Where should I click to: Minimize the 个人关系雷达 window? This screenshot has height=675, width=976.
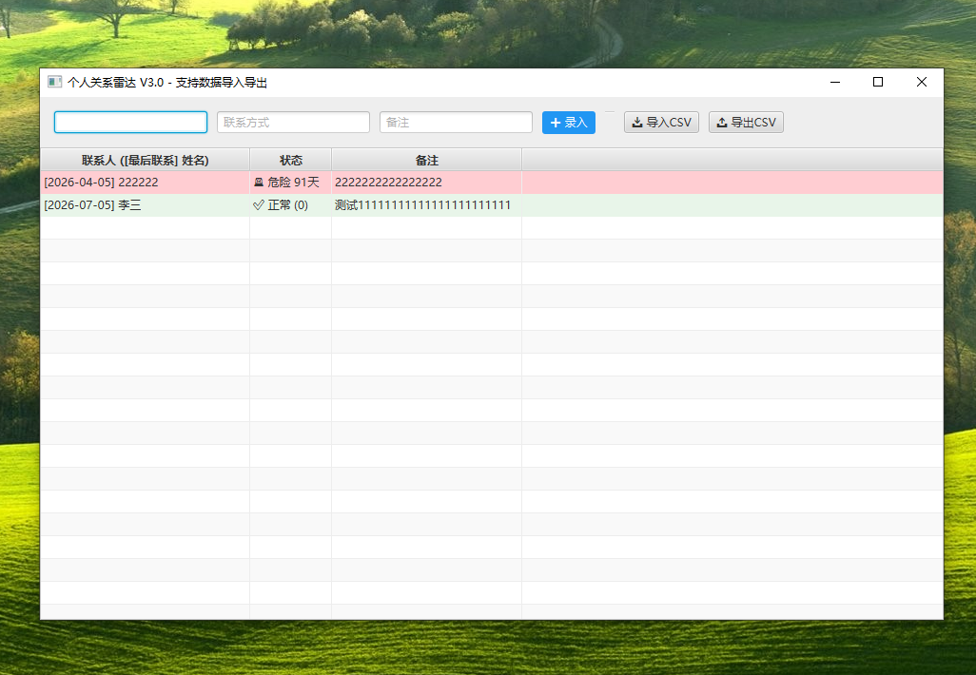coord(835,82)
